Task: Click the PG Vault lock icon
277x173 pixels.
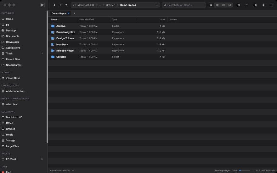Action: pos(42,159)
